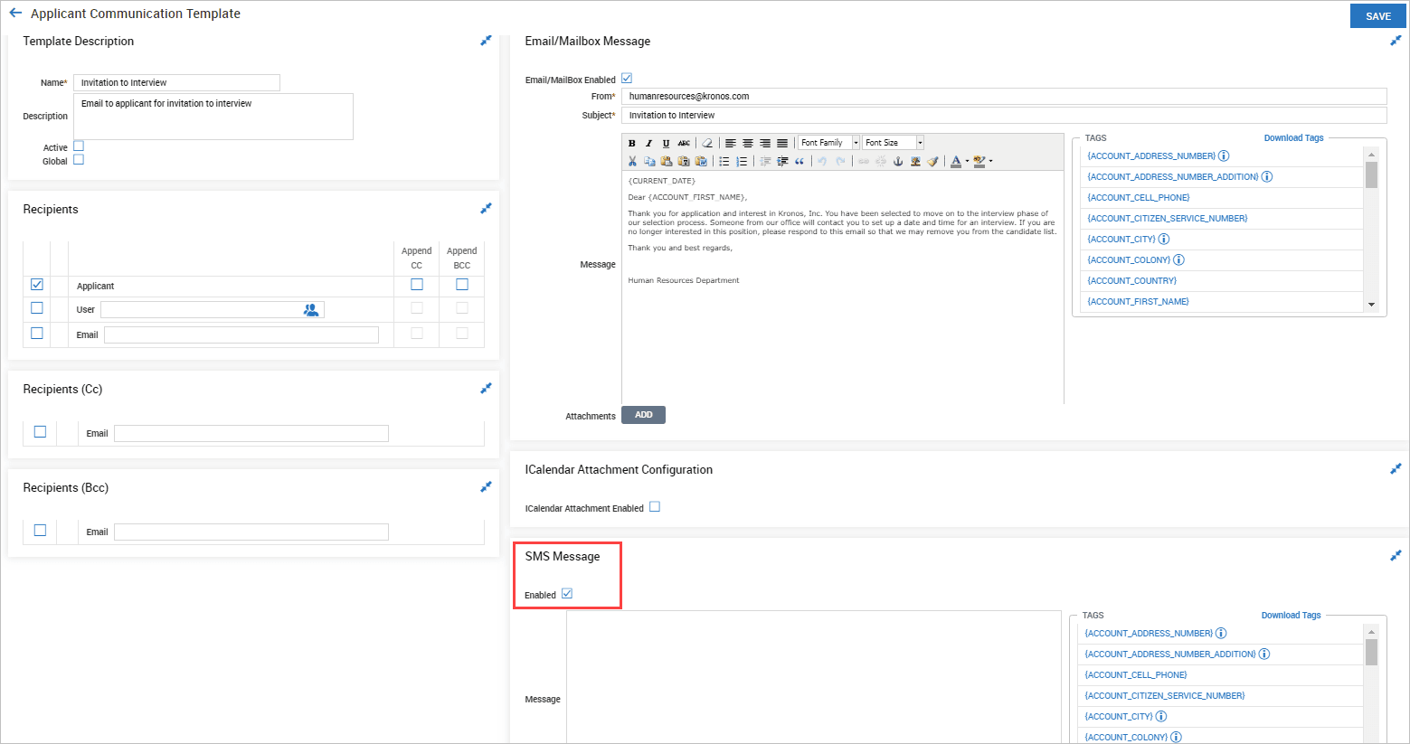
Task: Go back using the arrow icon
Action: (15, 14)
